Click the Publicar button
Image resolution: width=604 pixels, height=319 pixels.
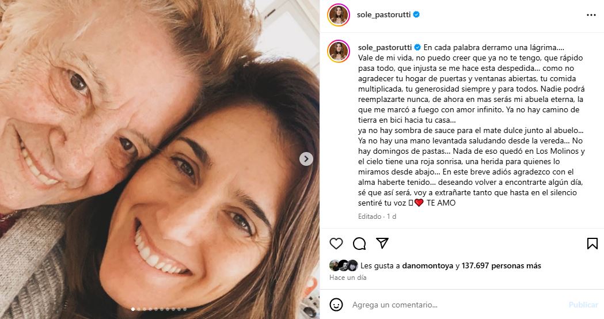point(583,305)
